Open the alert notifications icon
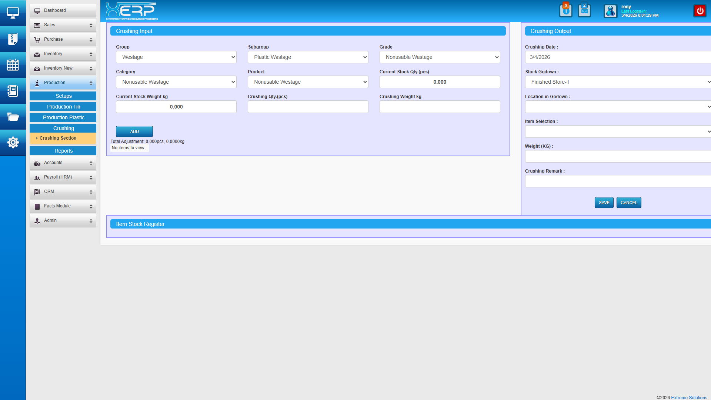Image resolution: width=711 pixels, height=400 pixels. pyautogui.click(x=565, y=11)
